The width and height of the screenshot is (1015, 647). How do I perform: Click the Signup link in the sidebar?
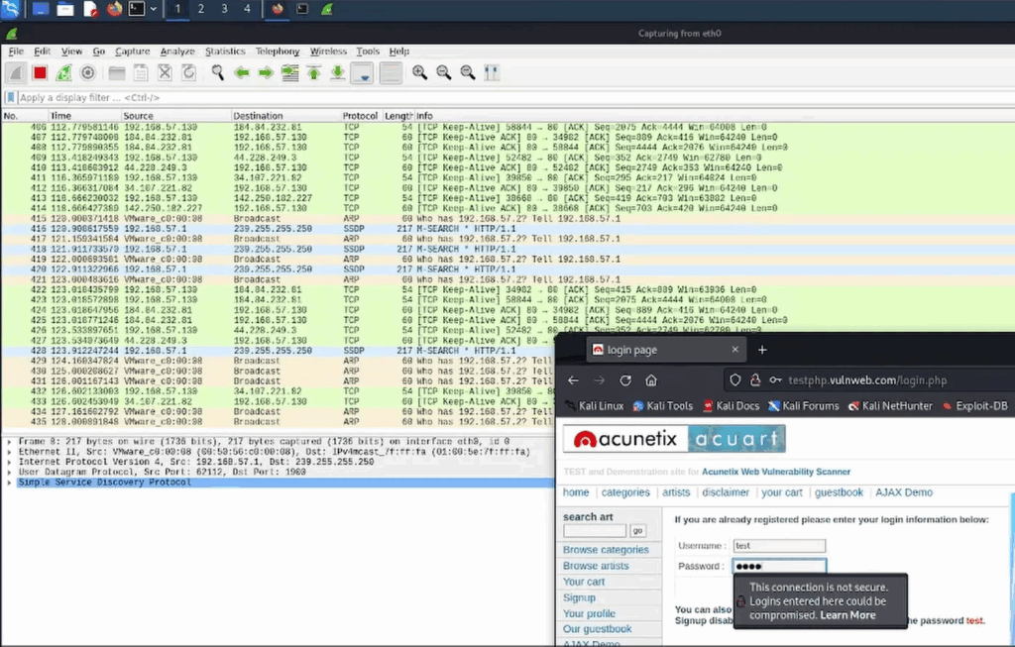579,597
